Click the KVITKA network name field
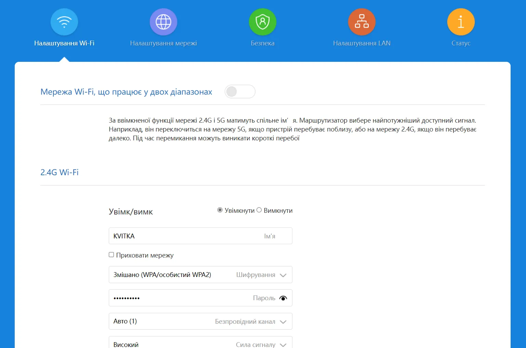 click(x=185, y=236)
